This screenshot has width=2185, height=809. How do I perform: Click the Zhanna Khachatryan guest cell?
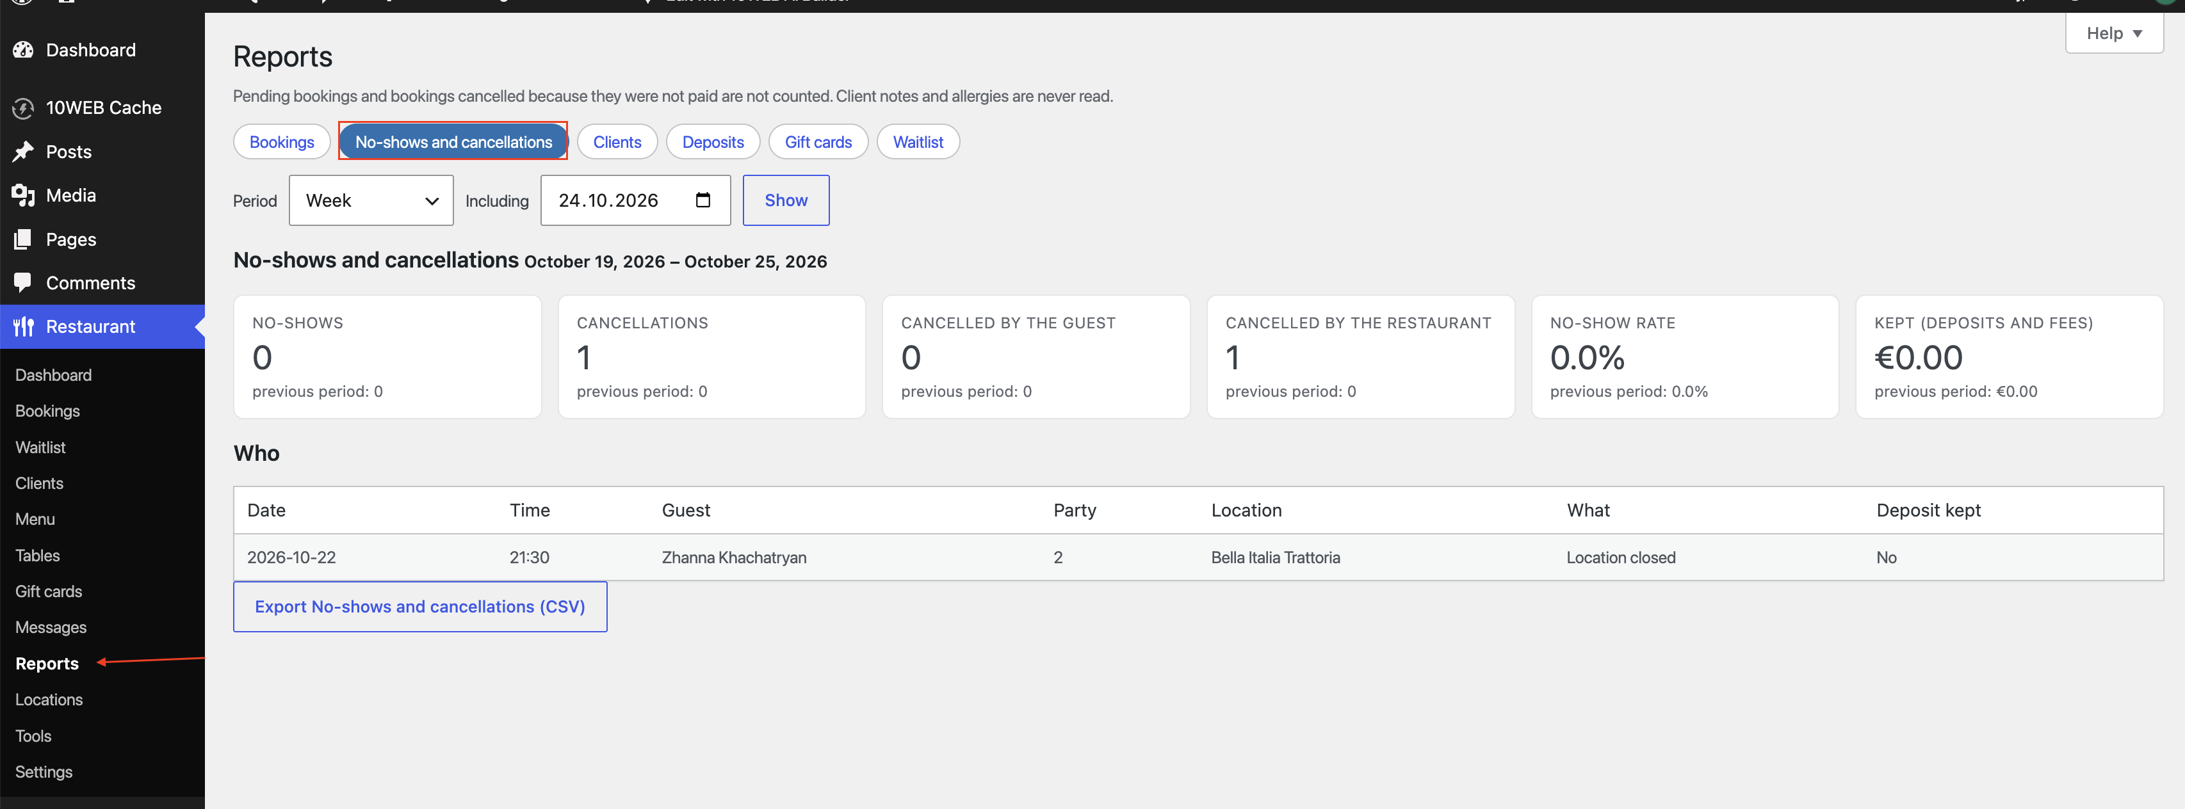click(x=734, y=557)
